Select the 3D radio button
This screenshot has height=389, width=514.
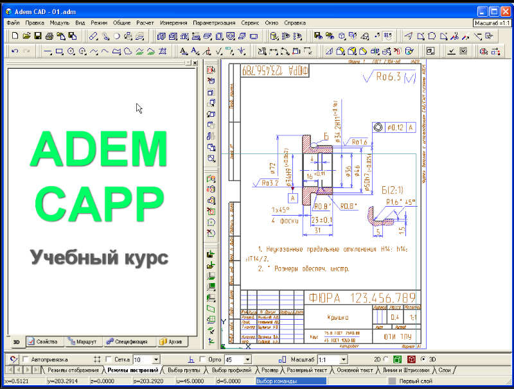(423, 359)
